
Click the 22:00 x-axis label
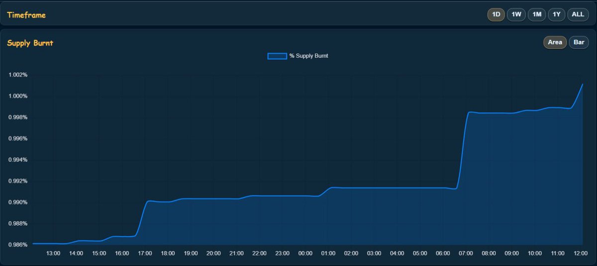tap(259, 254)
